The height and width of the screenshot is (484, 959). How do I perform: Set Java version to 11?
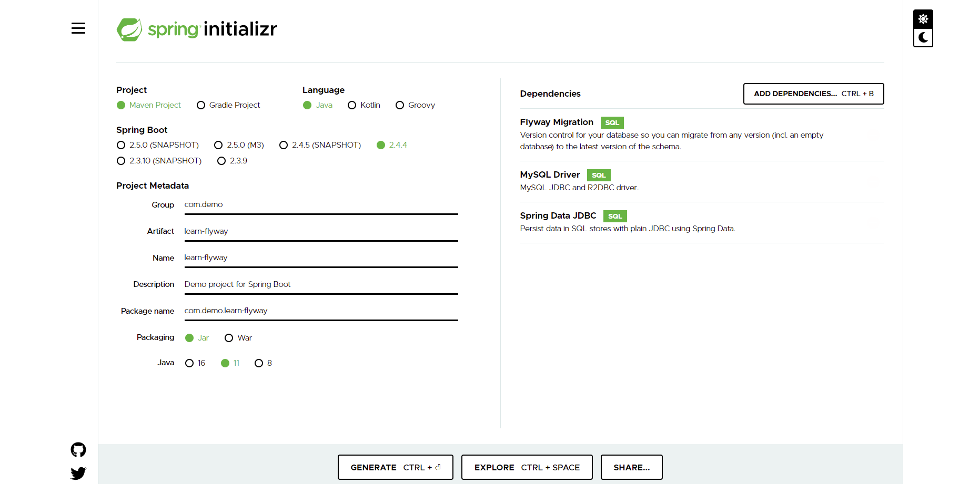click(230, 363)
